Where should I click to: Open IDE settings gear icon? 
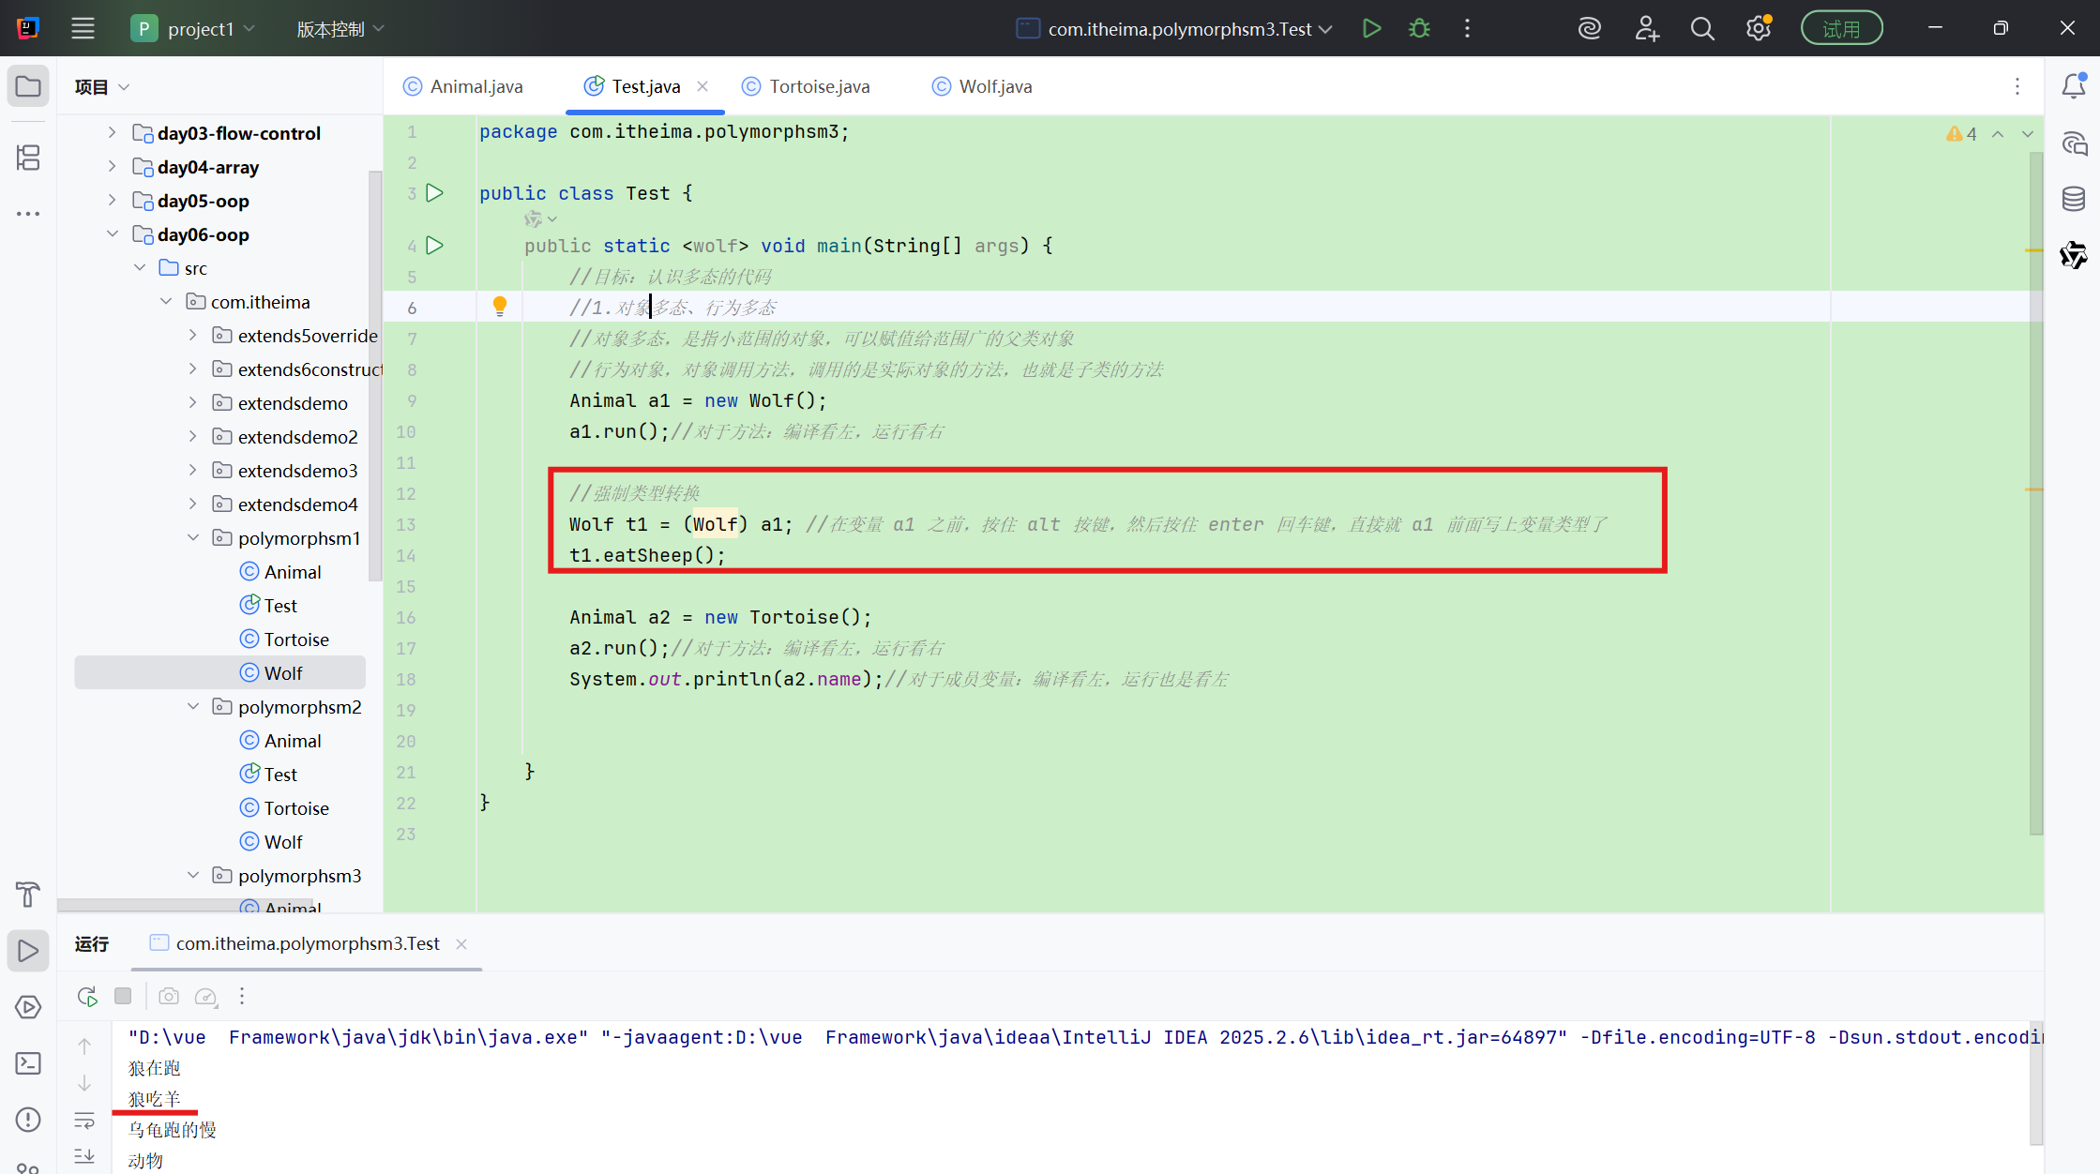(x=1758, y=28)
